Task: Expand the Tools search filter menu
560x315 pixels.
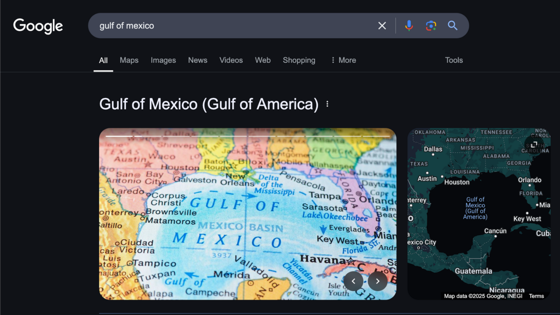Action: 454,60
